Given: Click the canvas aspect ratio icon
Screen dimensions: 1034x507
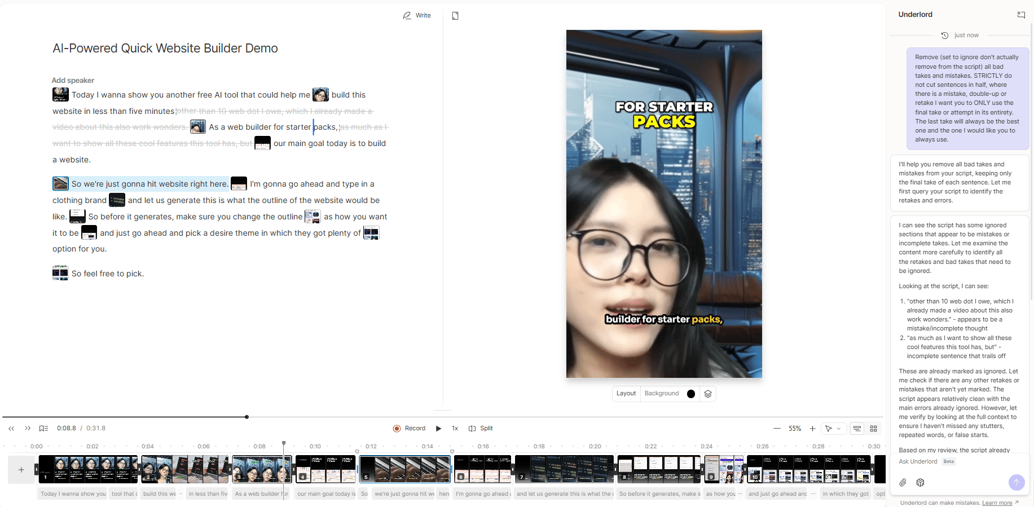Looking at the screenshot, I should tap(455, 16).
